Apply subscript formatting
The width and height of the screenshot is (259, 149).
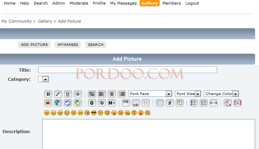136,103
